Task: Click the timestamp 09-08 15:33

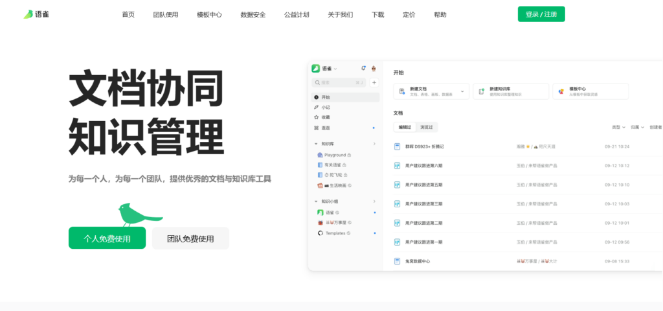Action: pyautogui.click(x=617, y=262)
